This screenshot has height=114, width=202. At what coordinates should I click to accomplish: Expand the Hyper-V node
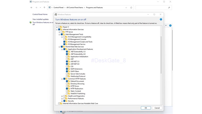[57, 27]
